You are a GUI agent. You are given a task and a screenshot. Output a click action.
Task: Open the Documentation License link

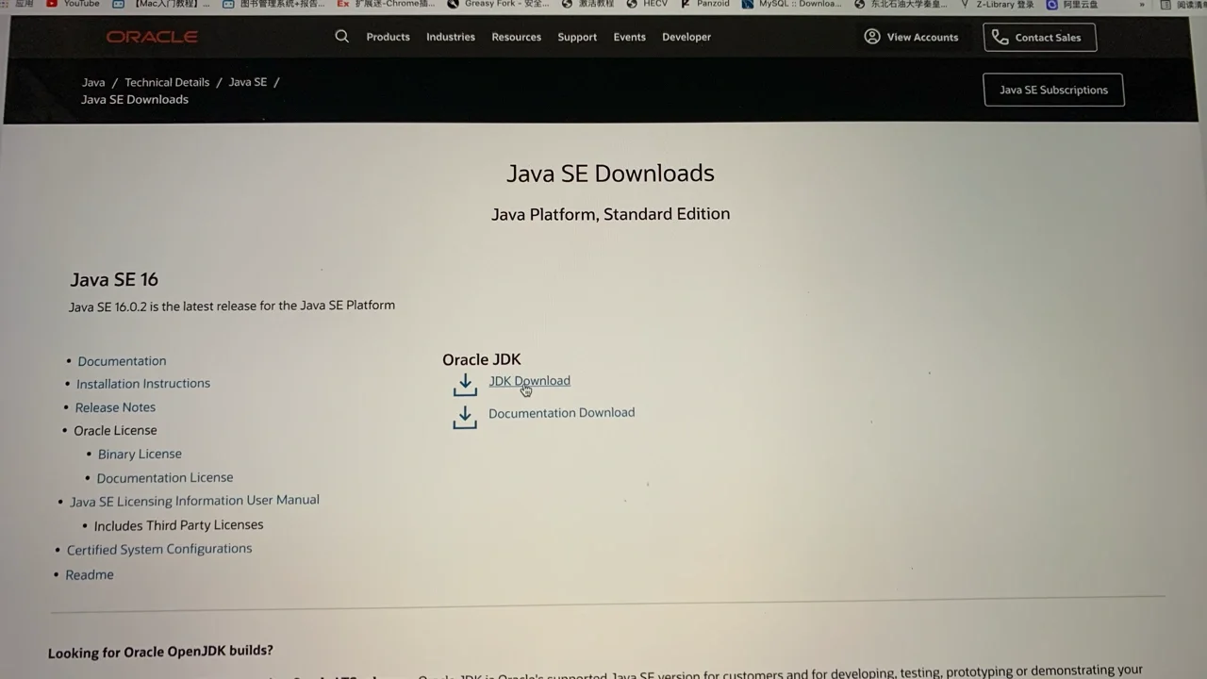pos(165,477)
